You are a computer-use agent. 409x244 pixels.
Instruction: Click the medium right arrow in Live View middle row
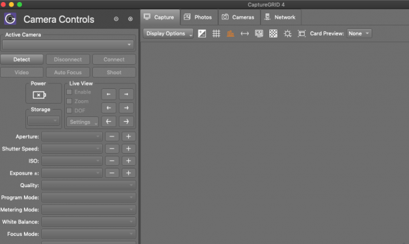tap(126, 108)
